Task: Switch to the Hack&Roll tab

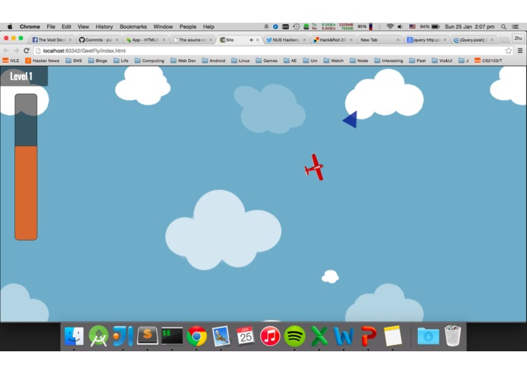Action: 332,39
